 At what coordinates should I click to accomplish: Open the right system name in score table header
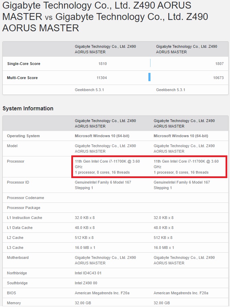pyautogui.click(x=186, y=49)
